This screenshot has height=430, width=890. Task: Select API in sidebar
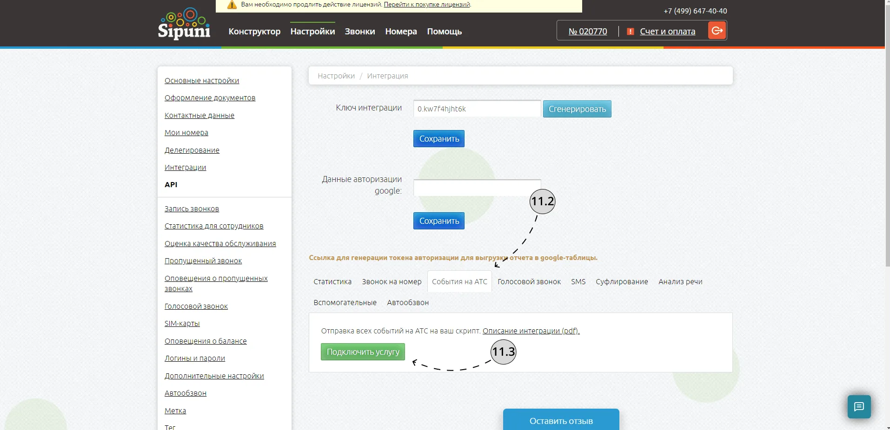pyautogui.click(x=171, y=184)
